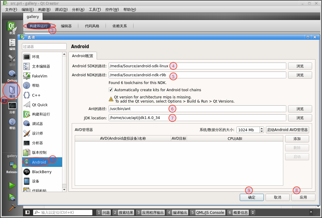Screen dimensions: 322x218
Task: Browse for JDK location
Action: 300,118
